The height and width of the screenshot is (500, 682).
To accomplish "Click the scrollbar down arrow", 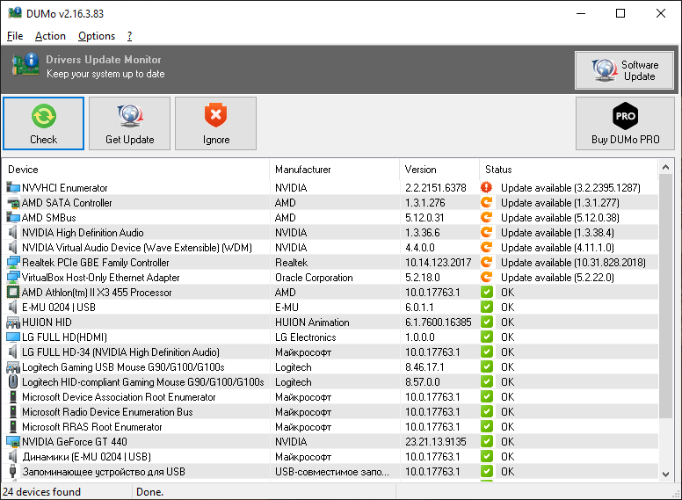I will point(665,474).
